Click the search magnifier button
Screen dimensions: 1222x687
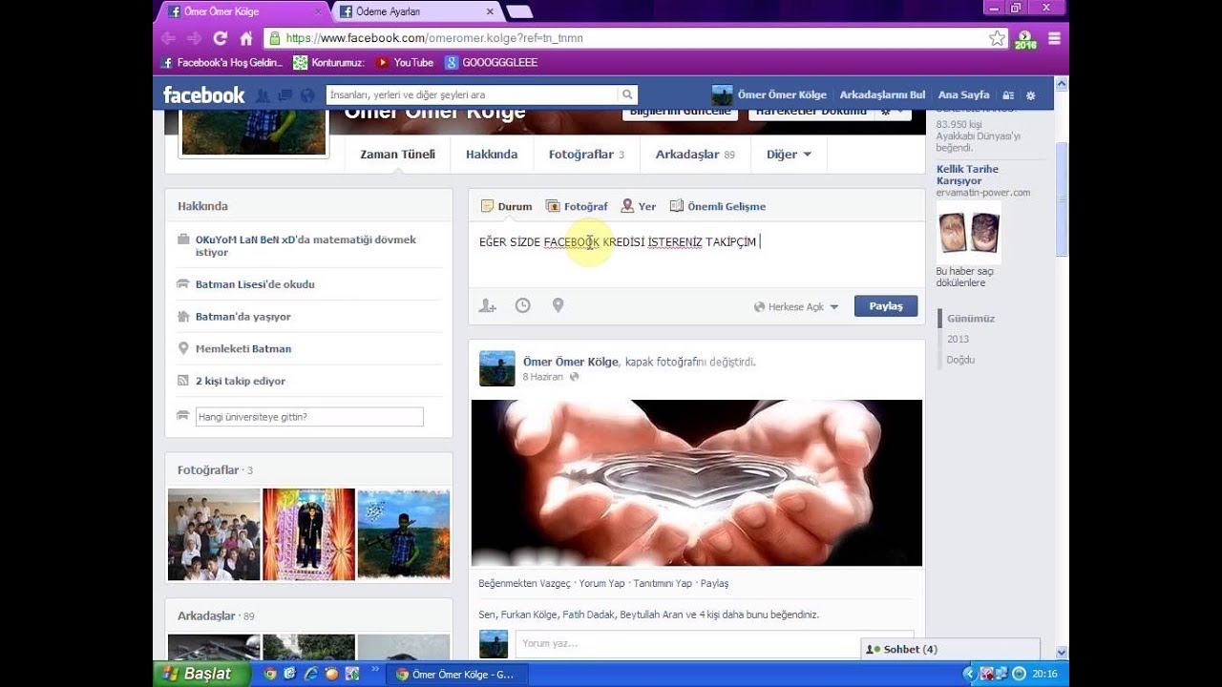coord(627,94)
